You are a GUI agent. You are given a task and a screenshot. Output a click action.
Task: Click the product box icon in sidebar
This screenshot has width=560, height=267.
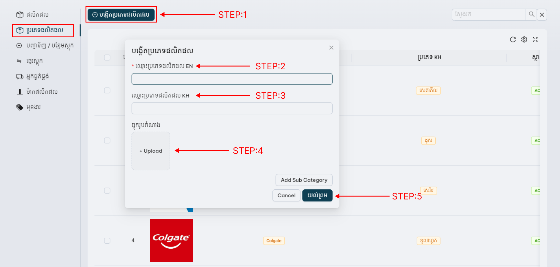[x=20, y=15]
